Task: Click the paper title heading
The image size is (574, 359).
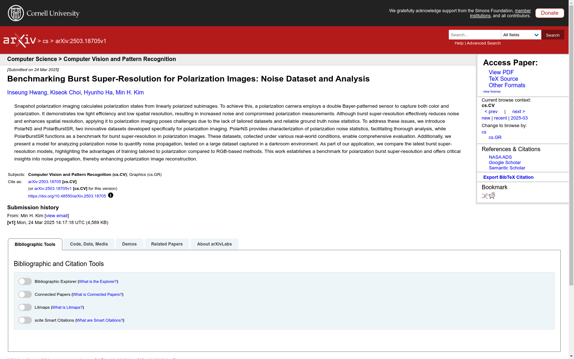Action: (188, 79)
